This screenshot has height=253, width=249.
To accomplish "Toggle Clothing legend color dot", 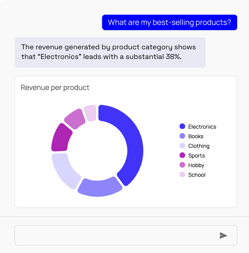I will point(182,146).
